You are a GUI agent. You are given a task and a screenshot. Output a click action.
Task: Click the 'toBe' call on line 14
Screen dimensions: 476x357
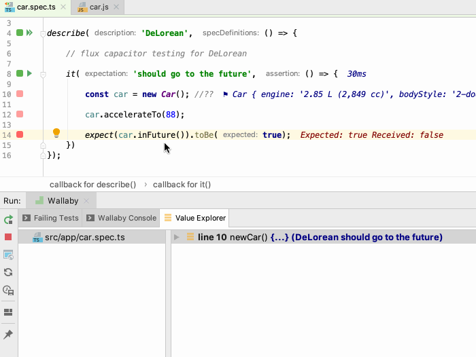[x=204, y=135]
